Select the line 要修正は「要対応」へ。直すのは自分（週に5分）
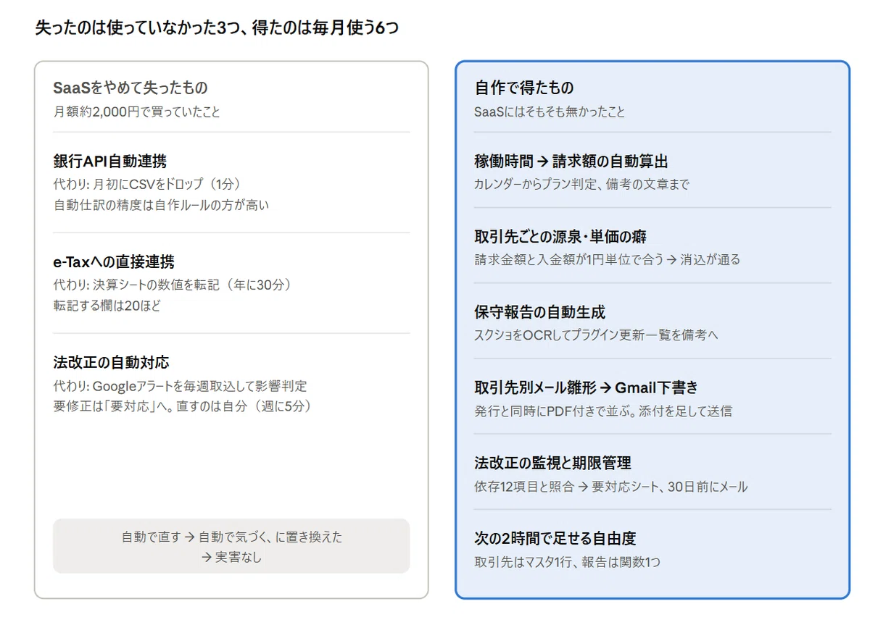870x625 pixels. pyautogui.click(x=183, y=406)
